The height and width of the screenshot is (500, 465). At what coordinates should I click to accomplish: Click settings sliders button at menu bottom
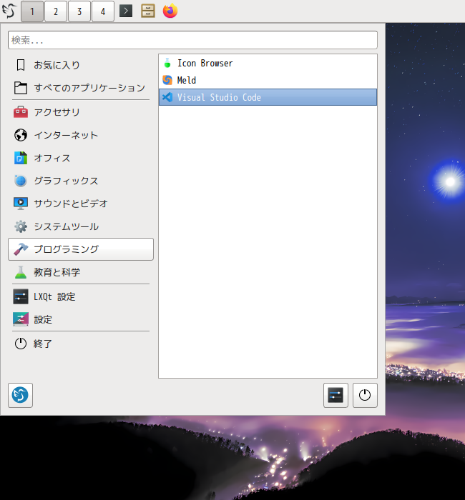[336, 395]
